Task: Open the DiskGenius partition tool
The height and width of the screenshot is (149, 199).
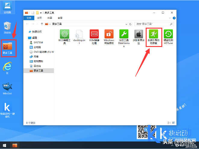Action: point(124,38)
